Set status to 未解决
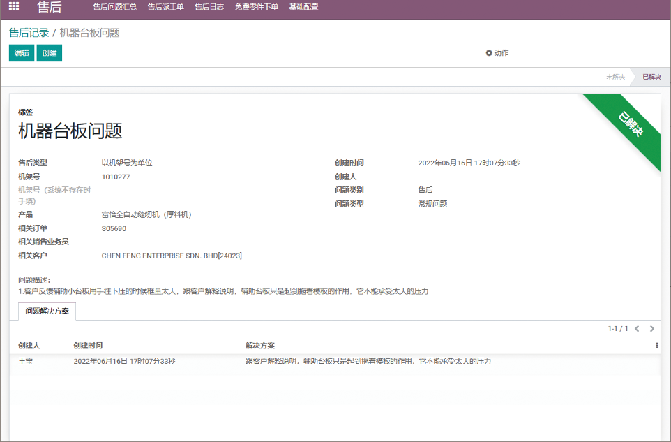 (615, 77)
